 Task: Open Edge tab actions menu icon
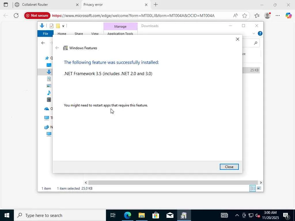coord(6,5)
